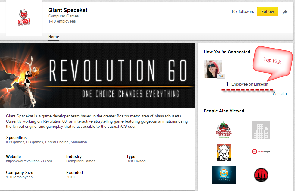This screenshot has width=295, height=191.
Task: Click the Company Size label
Action: (20, 173)
